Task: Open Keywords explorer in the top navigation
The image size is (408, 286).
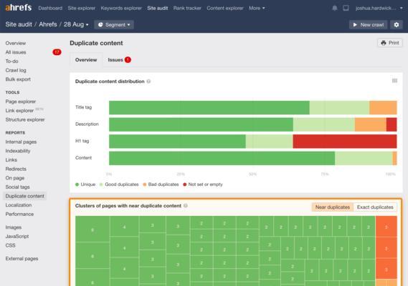Action: (121, 8)
